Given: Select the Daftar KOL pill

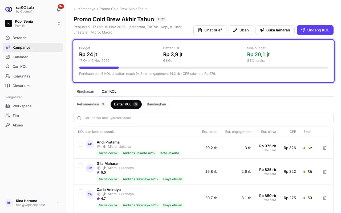Looking at the screenshot, I should coord(126,104).
